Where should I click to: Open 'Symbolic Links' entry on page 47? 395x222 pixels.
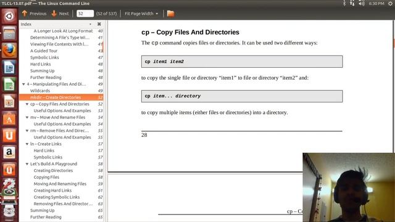click(x=44, y=57)
